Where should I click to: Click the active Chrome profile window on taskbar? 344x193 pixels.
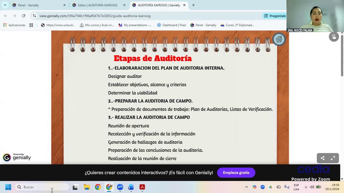click(x=109, y=187)
